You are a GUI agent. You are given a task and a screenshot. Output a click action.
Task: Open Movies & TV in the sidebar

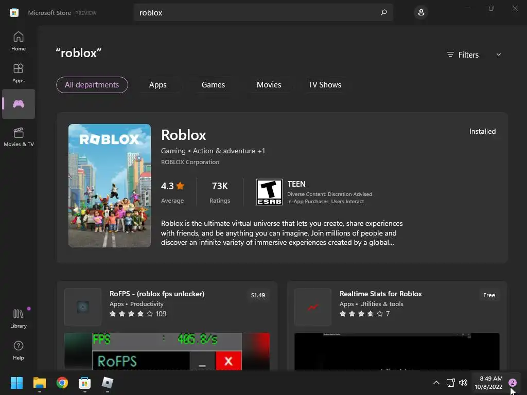[19, 137]
